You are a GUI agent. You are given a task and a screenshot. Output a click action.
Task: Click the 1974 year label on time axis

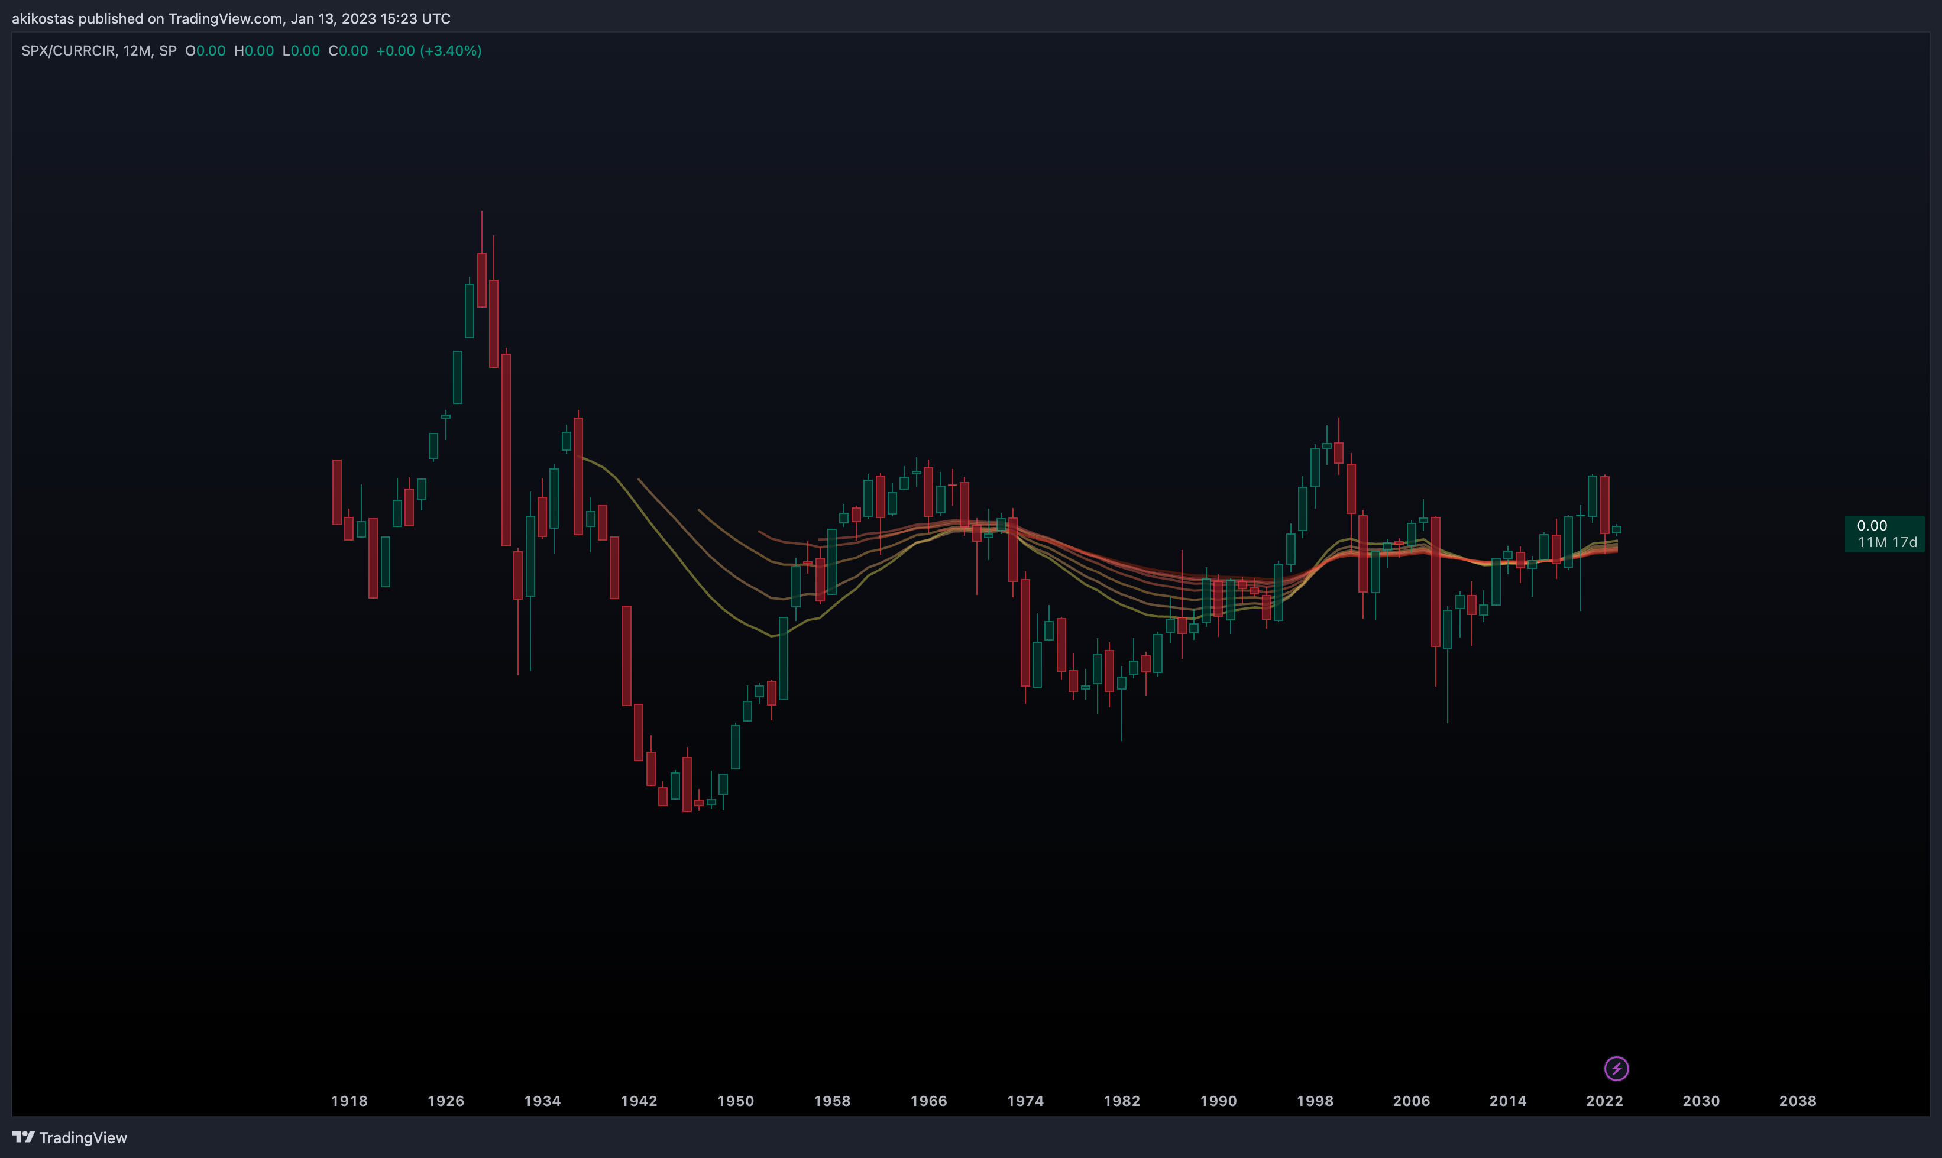[x=1025, y=1101]
